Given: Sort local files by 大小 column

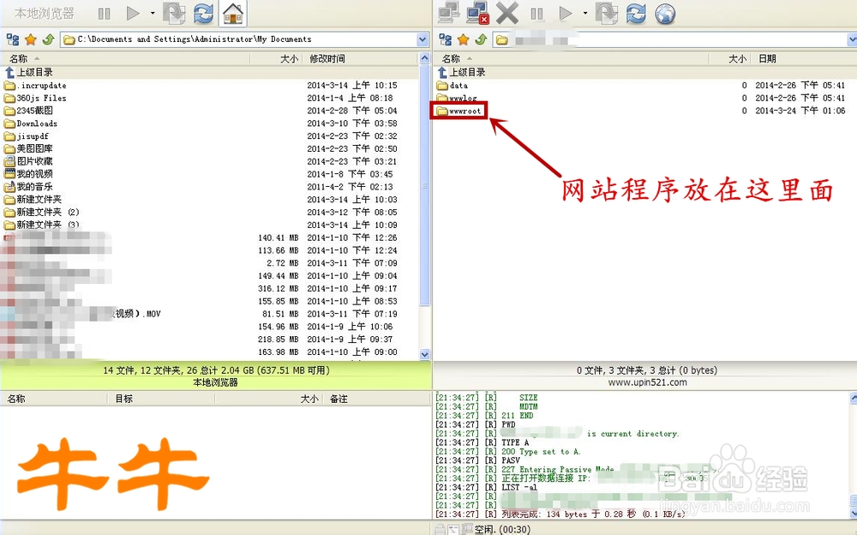Looking at the screenshot, I should [289, 58].
